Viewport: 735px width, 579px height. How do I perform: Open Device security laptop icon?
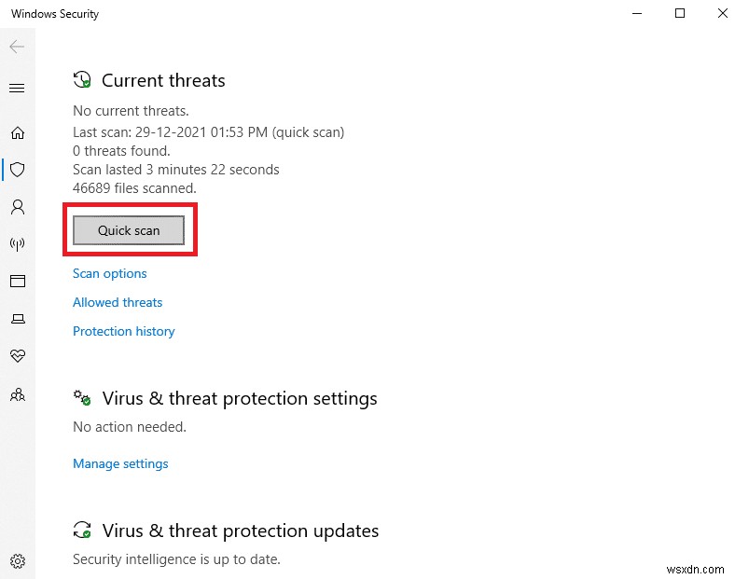pos(17,319)
